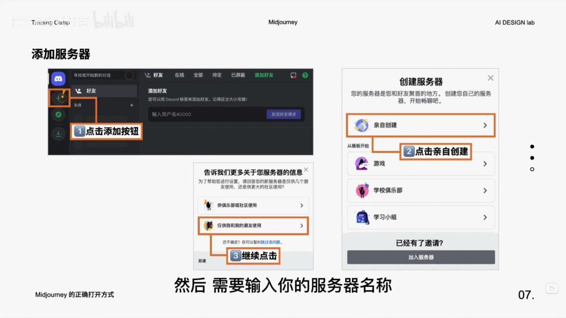Click the page number 07.
This screenshot has height=318, width=566.
pos(526,295)
